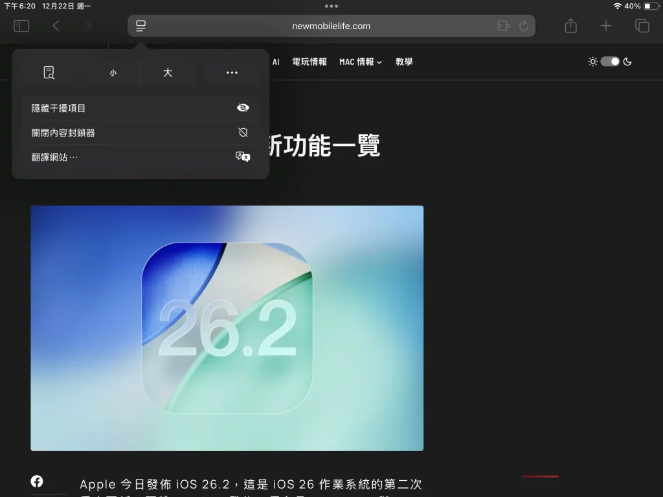663x497 pixels.
Task: Open the Share sheet
Action: coord(570,26)
